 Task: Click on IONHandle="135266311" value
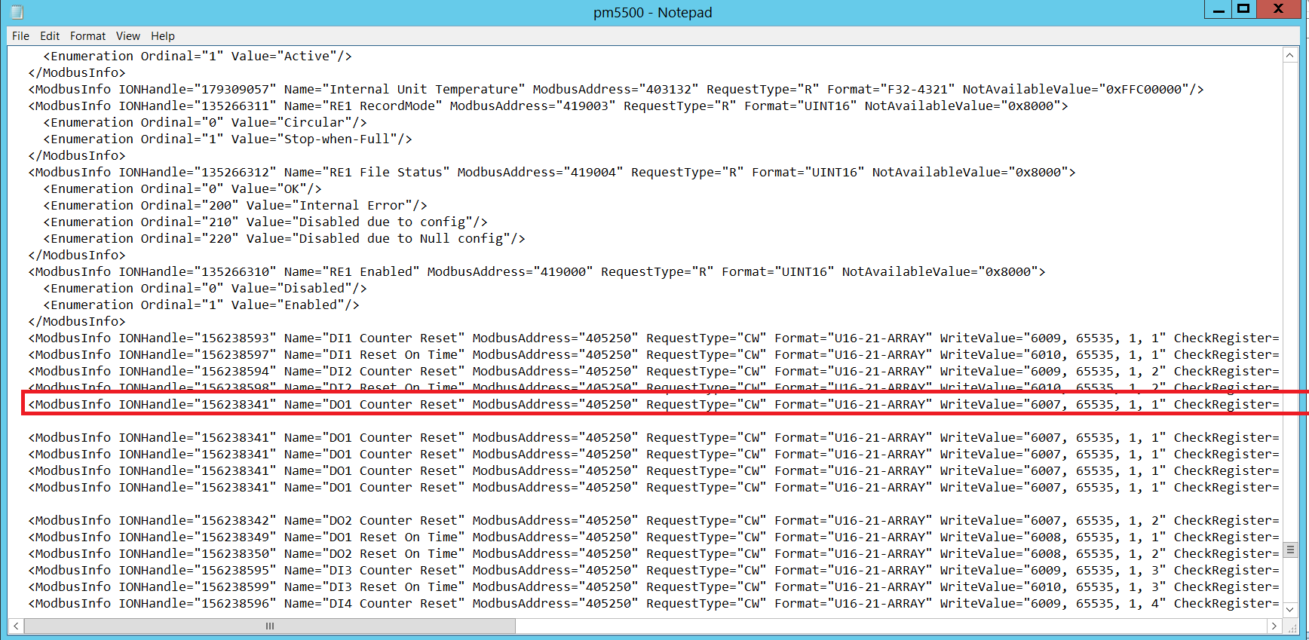[x=198, y=106]
